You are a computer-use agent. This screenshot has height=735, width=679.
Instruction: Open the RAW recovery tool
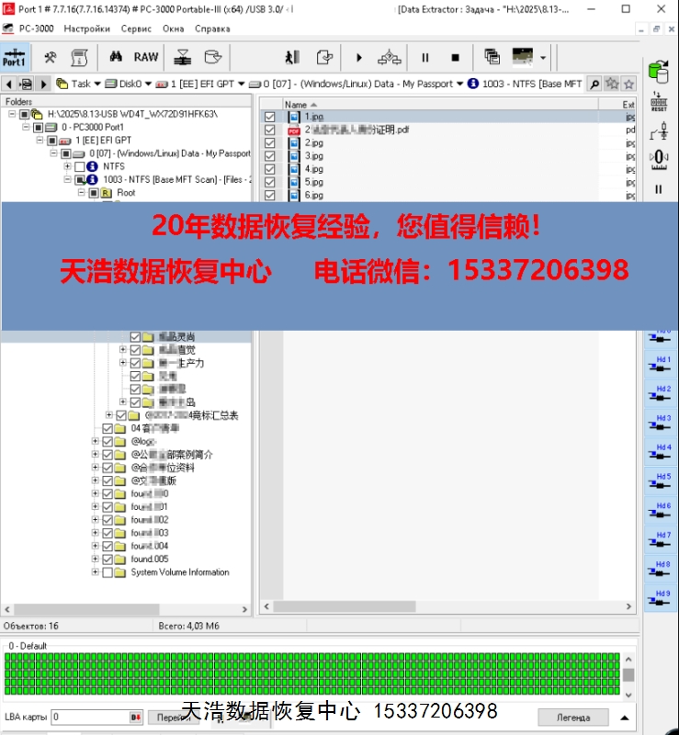coord(146,57)
